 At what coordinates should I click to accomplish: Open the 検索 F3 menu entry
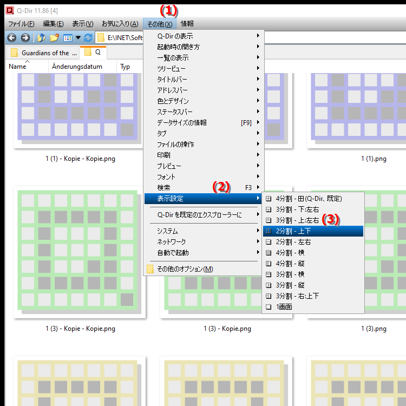204,188
